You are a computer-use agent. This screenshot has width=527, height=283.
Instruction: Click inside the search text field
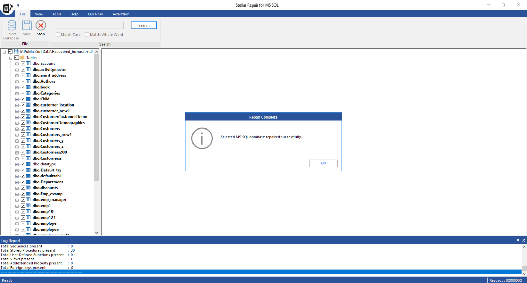click(89, 25)
